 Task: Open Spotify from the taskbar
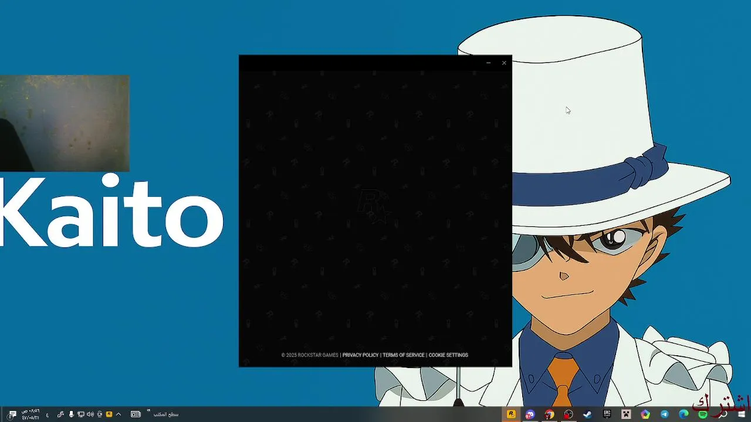(703, 414)
